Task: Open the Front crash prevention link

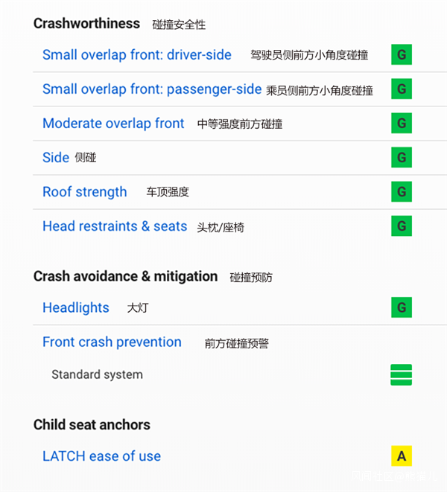Action: pyautogui.click(x=112, y=342)
